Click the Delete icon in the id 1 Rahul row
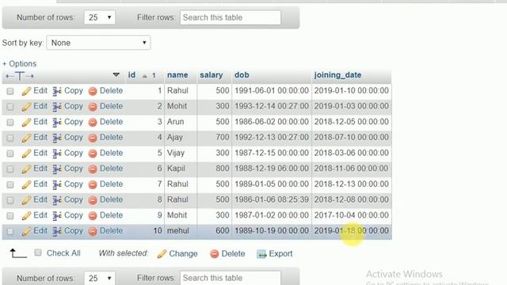Viewport: 507px width, 285px height. pos(93,92)
